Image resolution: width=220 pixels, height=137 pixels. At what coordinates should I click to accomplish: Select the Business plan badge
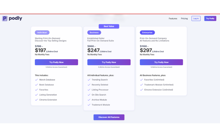point(94,32)
